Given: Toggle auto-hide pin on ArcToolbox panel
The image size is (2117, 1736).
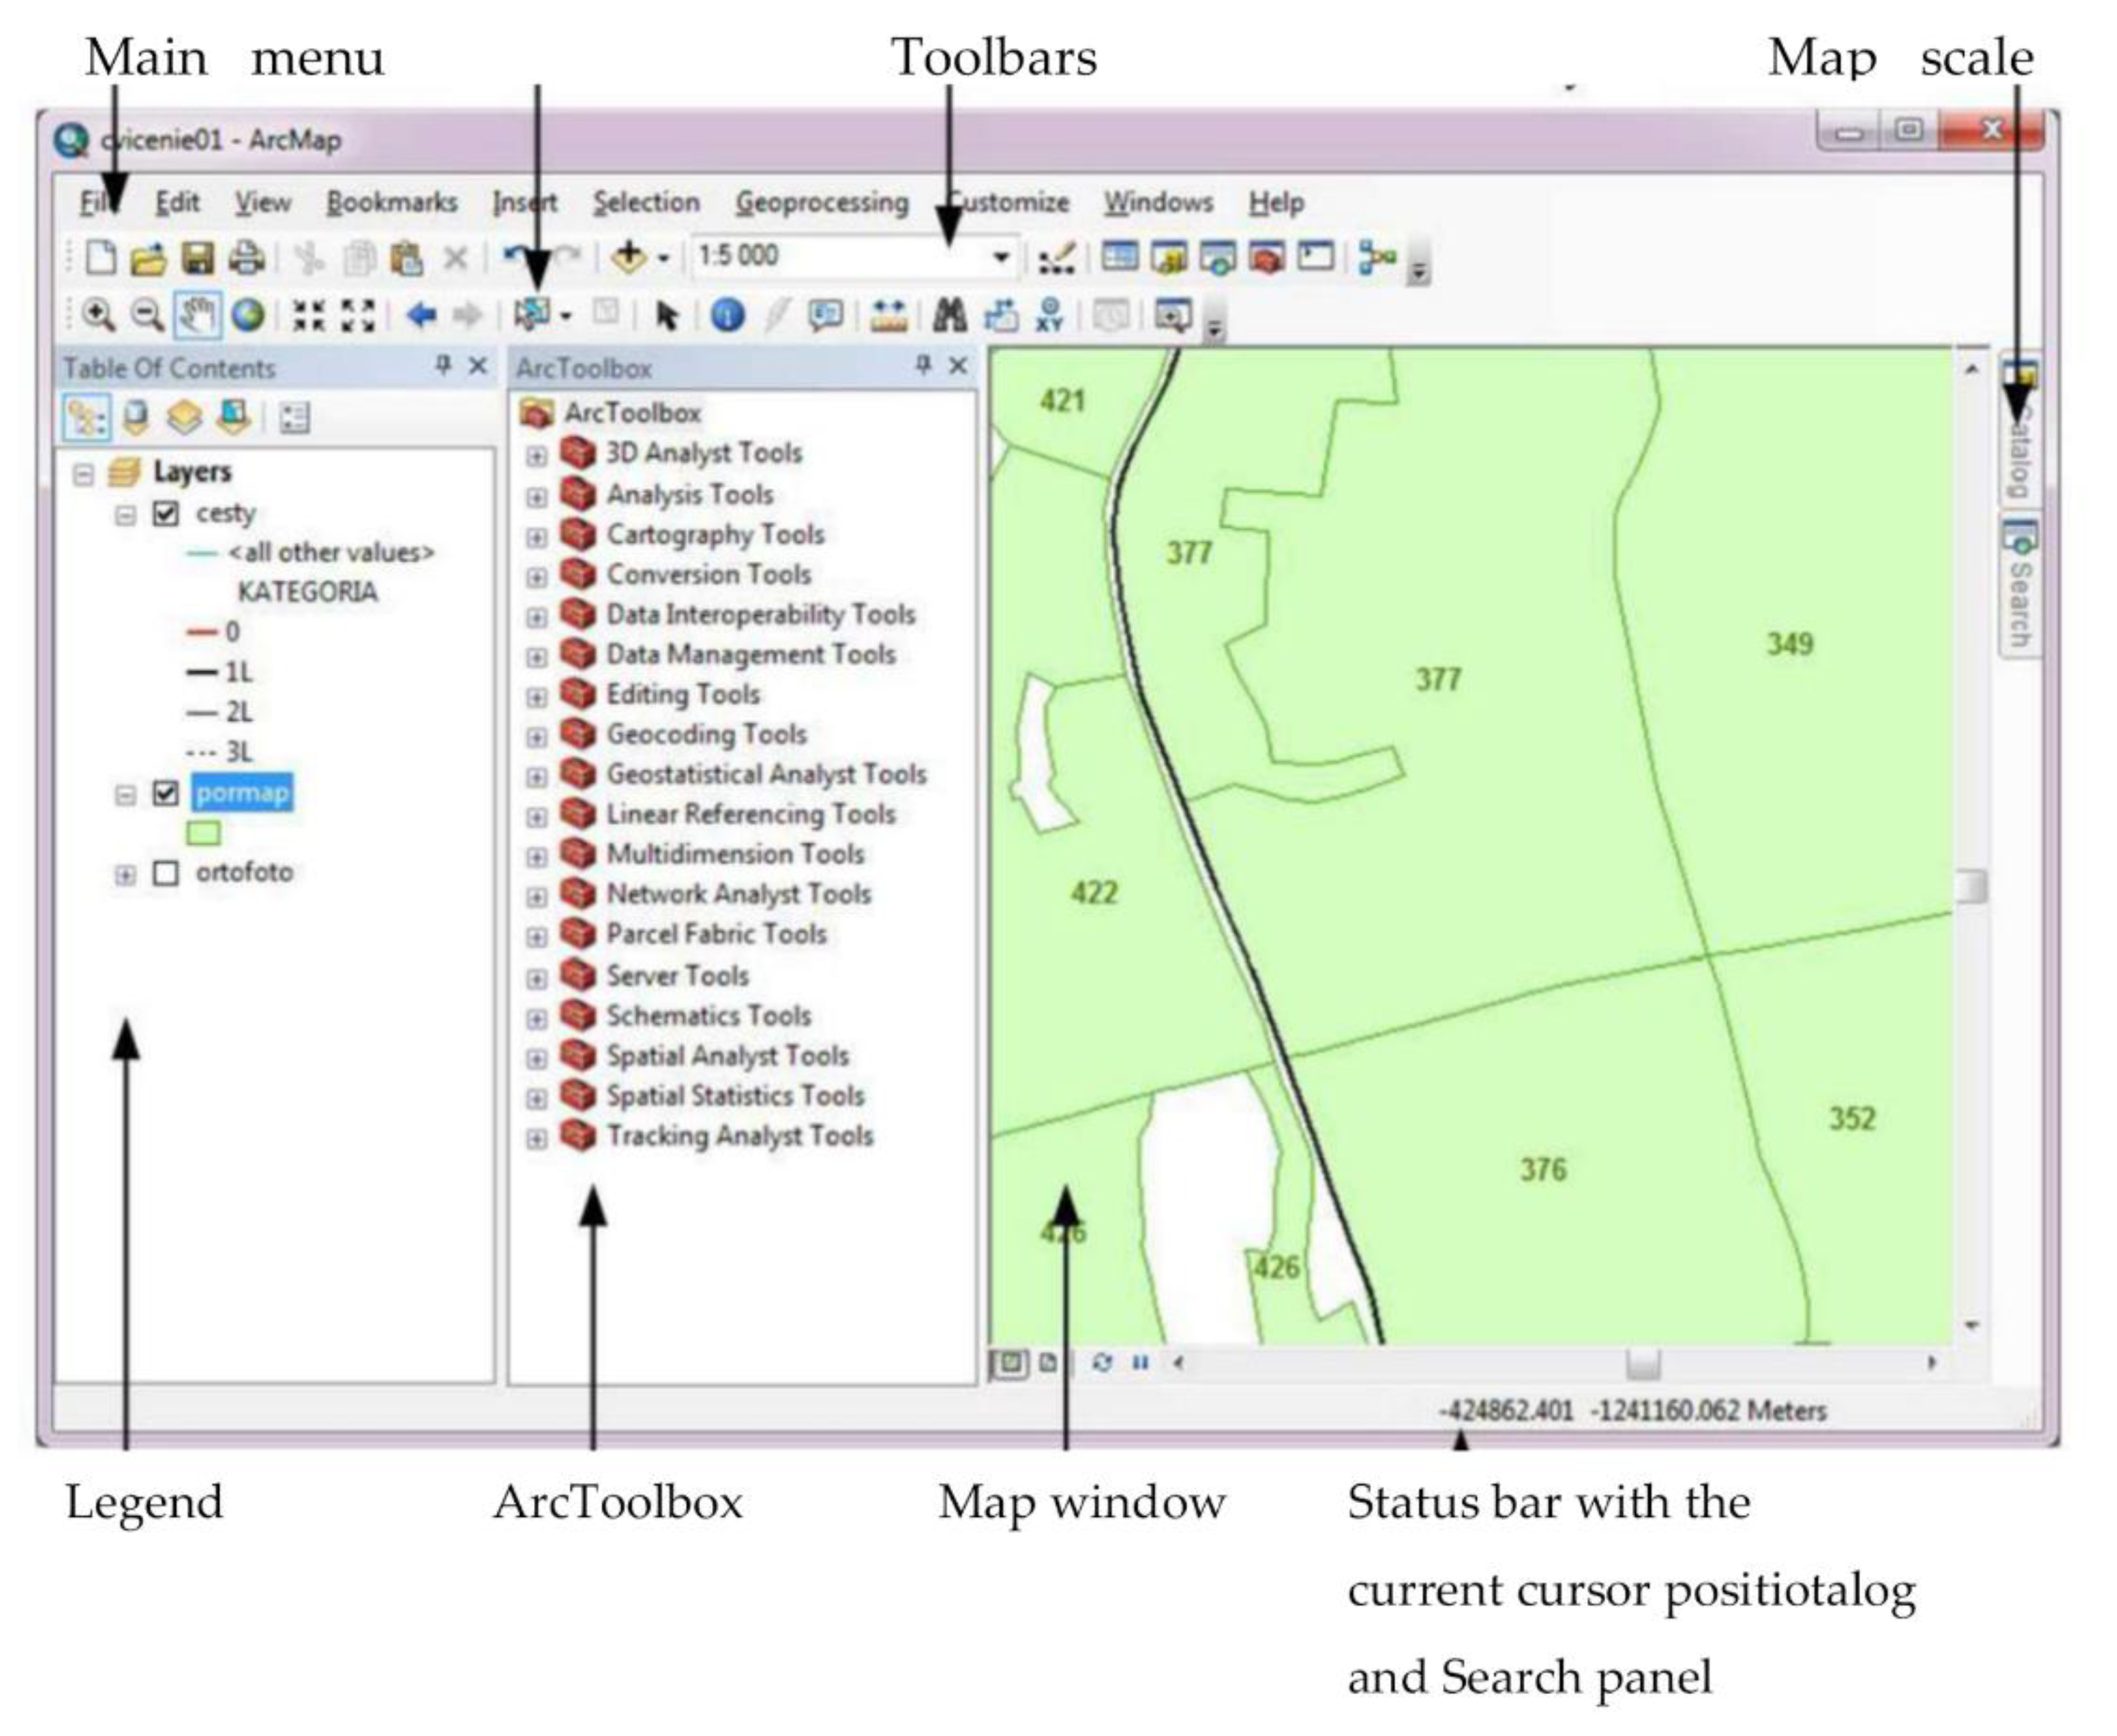Looking at the screenshot, I should click(x=924, y=366).
